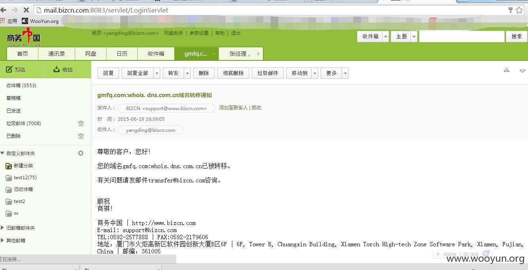The width and height of the screenshot is (528, 270).
Task: Open the 移动到 dropdown arrow
Action: [x=315, y=73]
